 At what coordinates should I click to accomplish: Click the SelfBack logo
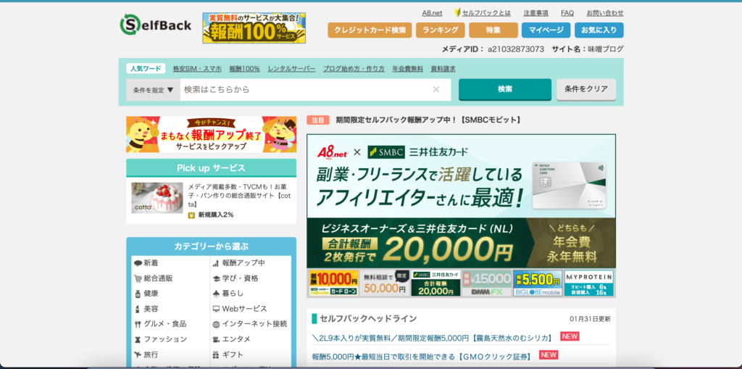(x=156, y=25)
